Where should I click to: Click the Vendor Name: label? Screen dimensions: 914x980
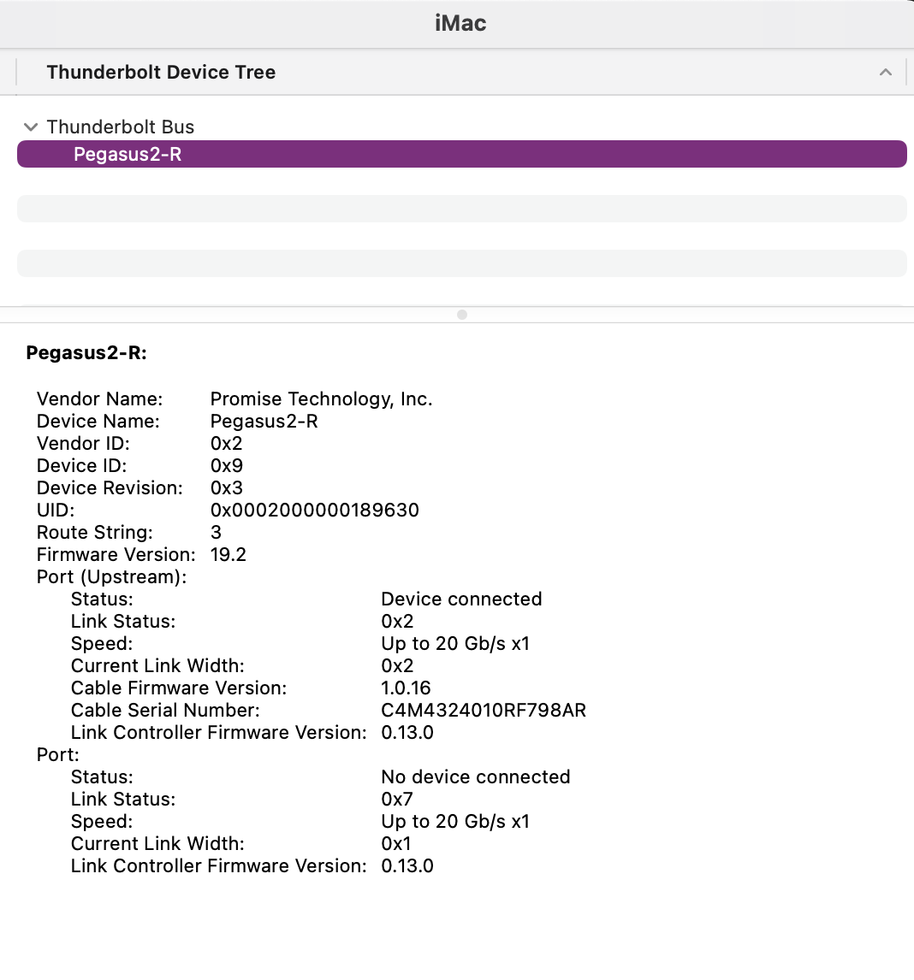99,398
